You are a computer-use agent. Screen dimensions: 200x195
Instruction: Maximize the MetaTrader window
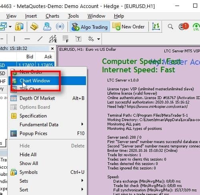[x=195, y=6]
